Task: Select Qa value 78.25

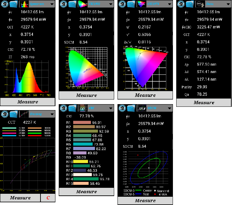Action: (202, 94)
